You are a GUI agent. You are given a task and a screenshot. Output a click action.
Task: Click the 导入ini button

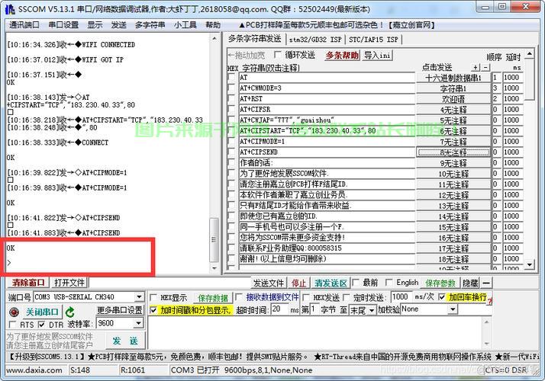tap(377, 55)
